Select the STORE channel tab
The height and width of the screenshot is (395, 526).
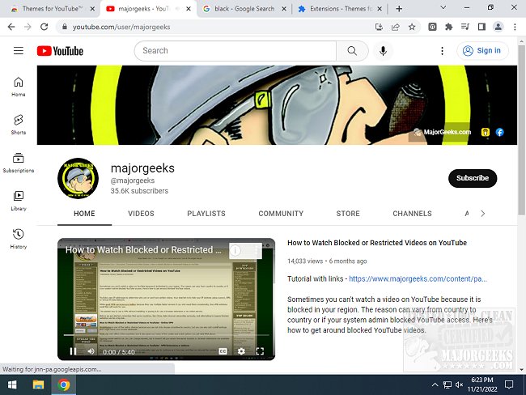[348, 214]
